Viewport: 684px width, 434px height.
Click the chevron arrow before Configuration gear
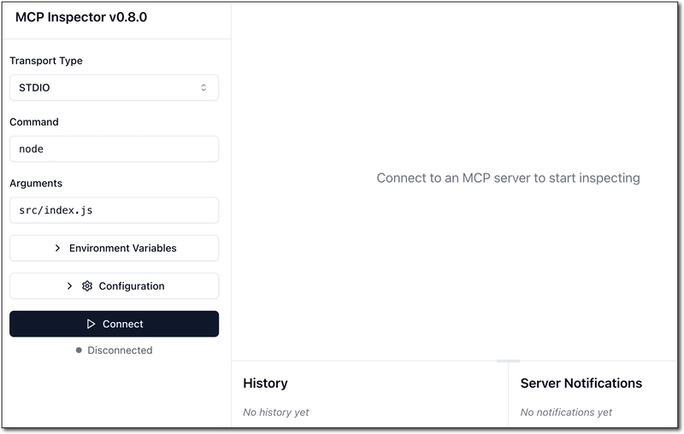[69, 286]
